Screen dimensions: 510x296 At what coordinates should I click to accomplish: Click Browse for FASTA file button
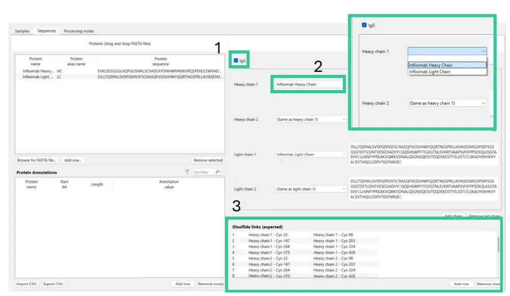[x=37, y=160]
